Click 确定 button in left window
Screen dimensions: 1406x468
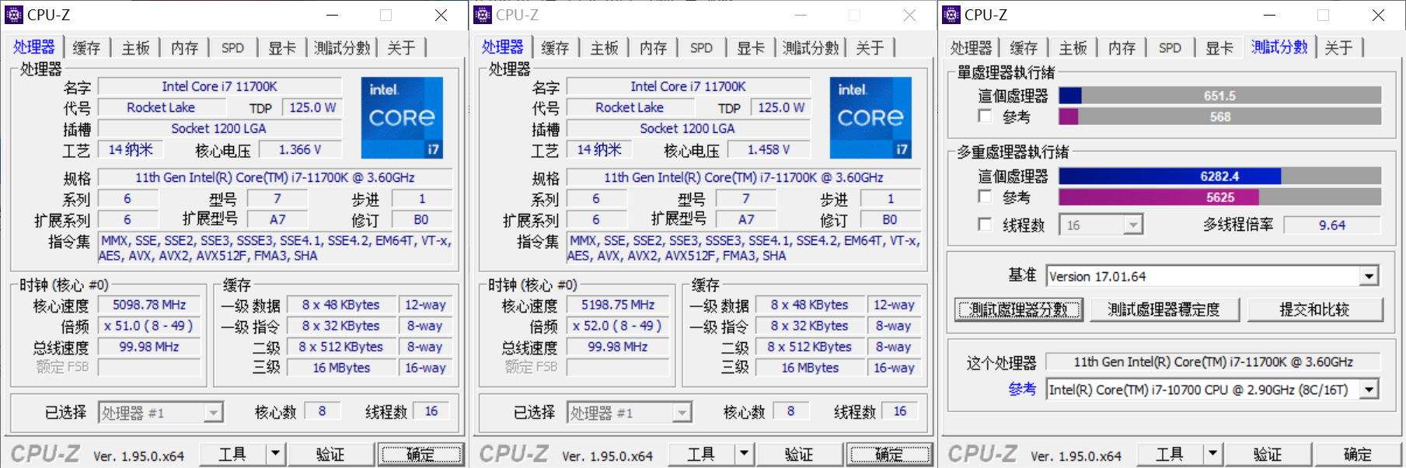point(420,453)
